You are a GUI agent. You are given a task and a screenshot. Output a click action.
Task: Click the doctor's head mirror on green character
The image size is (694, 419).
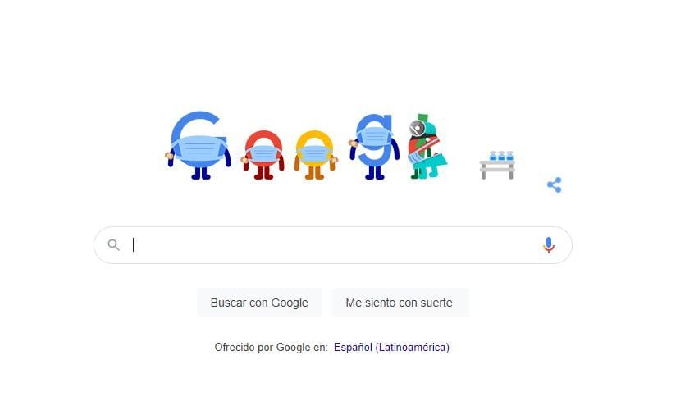click(417, 128)
